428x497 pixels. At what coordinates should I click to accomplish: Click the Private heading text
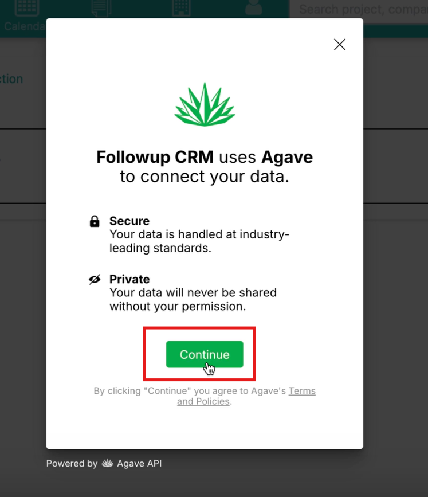129,279
